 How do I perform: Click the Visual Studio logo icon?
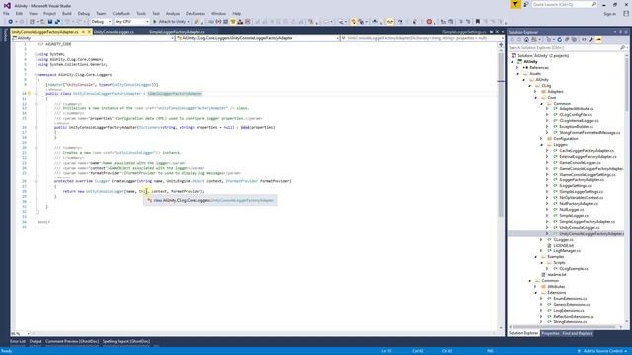[7, 6]
